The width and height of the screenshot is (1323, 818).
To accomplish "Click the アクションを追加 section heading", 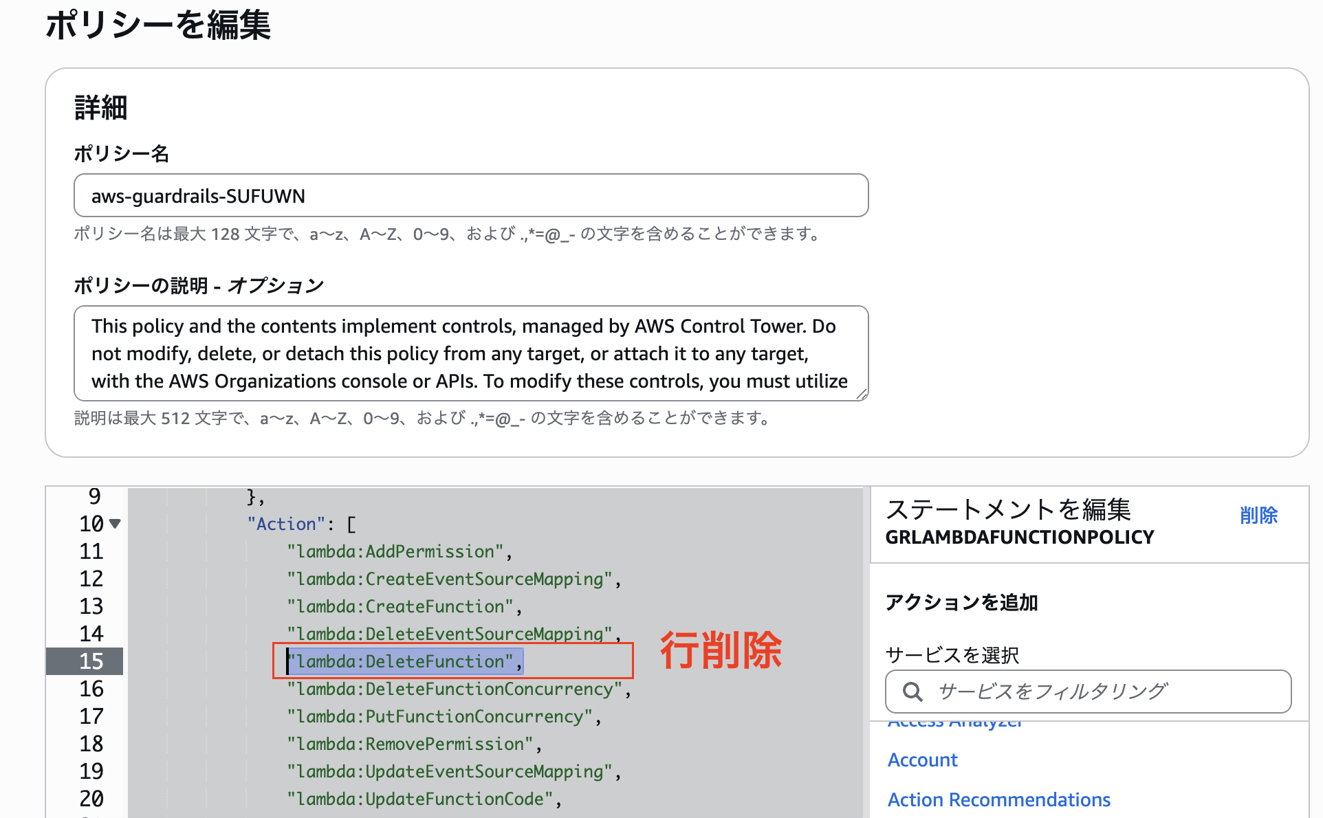I will 962,603.
